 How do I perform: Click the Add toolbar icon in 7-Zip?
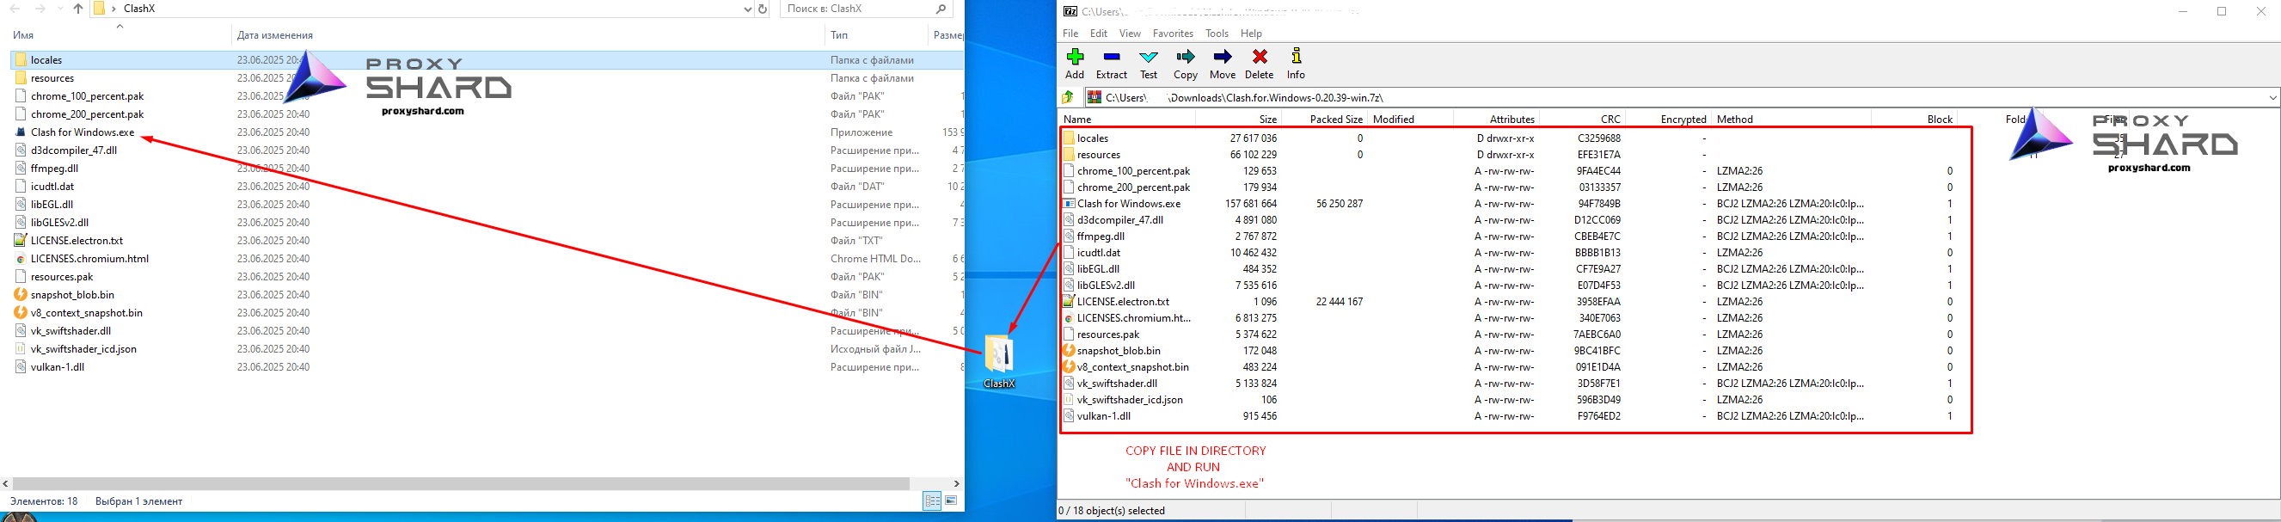click(1074, 63)
